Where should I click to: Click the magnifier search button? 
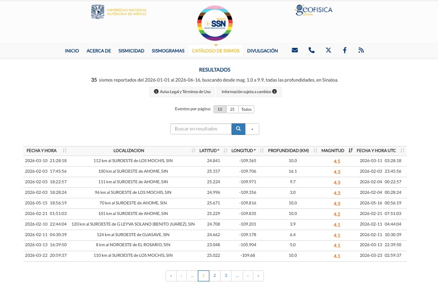[238, 129]
